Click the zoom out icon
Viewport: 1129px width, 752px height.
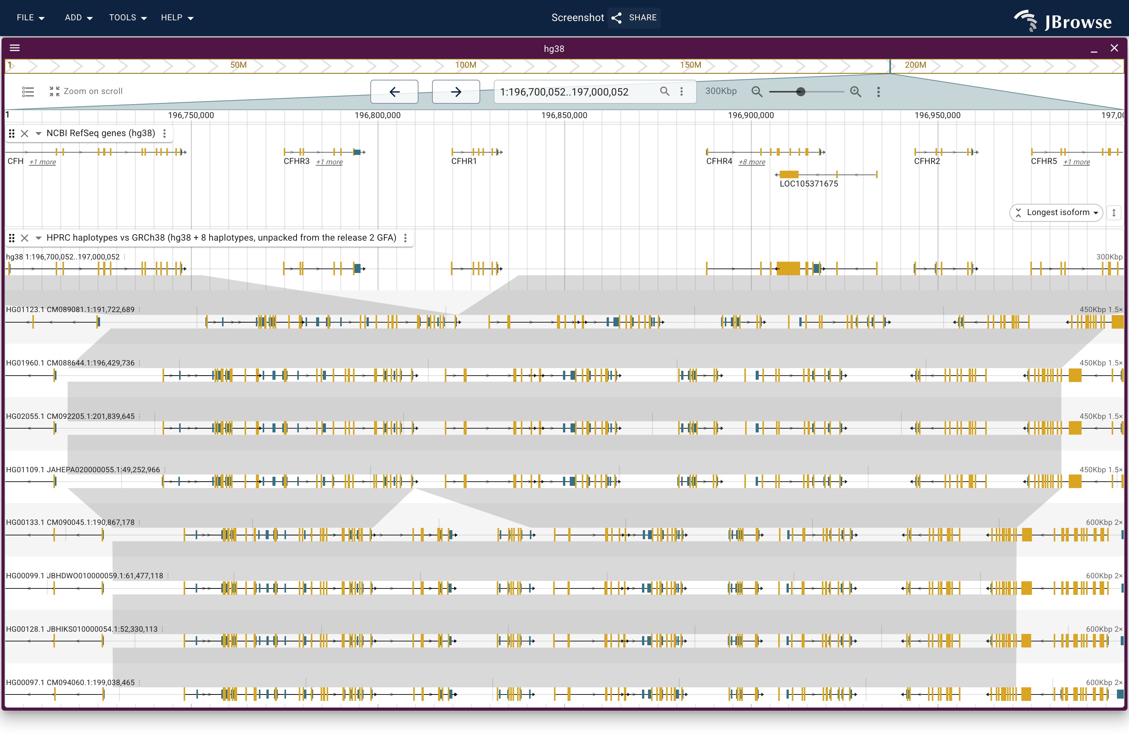coord(757,91)
